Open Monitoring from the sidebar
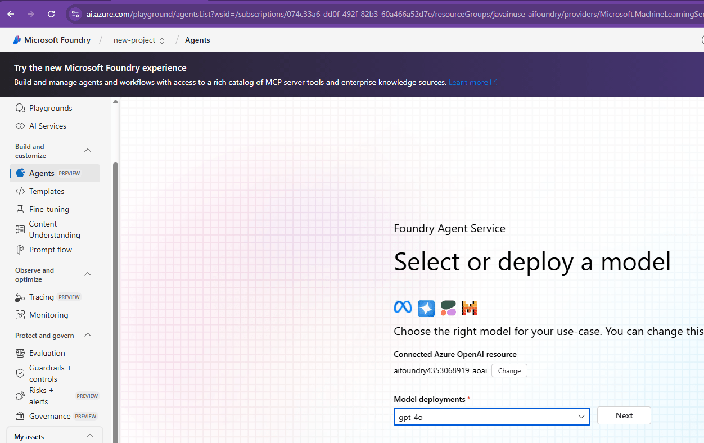The width and height of the screenshot is (704, 443). tap(49, 315)
